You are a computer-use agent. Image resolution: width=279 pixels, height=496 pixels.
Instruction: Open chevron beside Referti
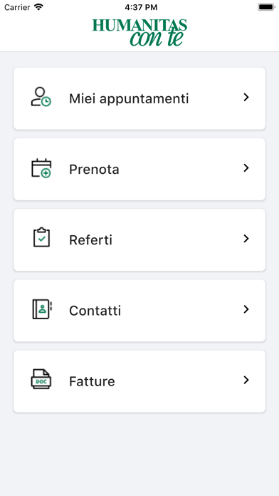click(246, 239)
